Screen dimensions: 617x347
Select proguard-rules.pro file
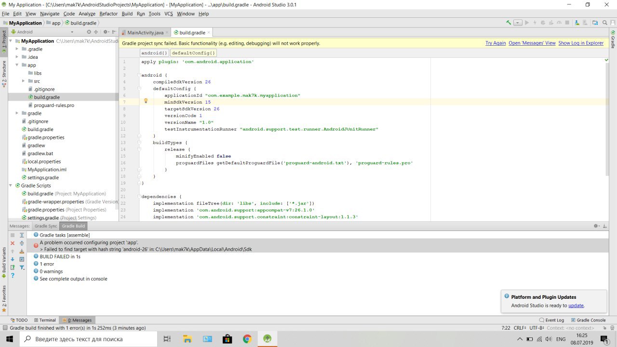click(x=51, y=105)
